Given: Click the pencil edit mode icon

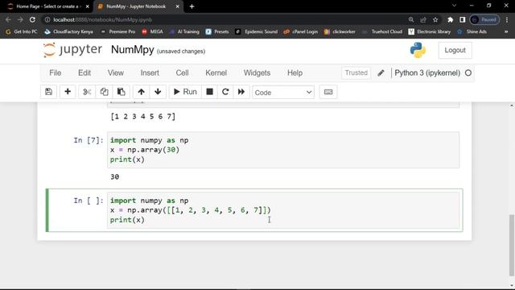Looking at the screenshot, I should [381, 73].
